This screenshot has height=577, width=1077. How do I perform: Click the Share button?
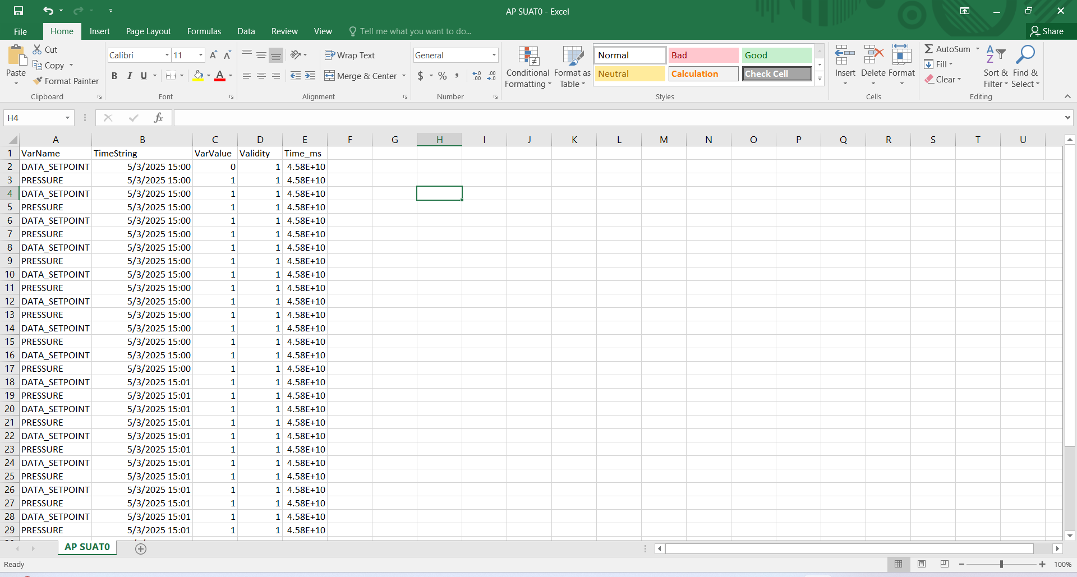(x=1047, y=31)
